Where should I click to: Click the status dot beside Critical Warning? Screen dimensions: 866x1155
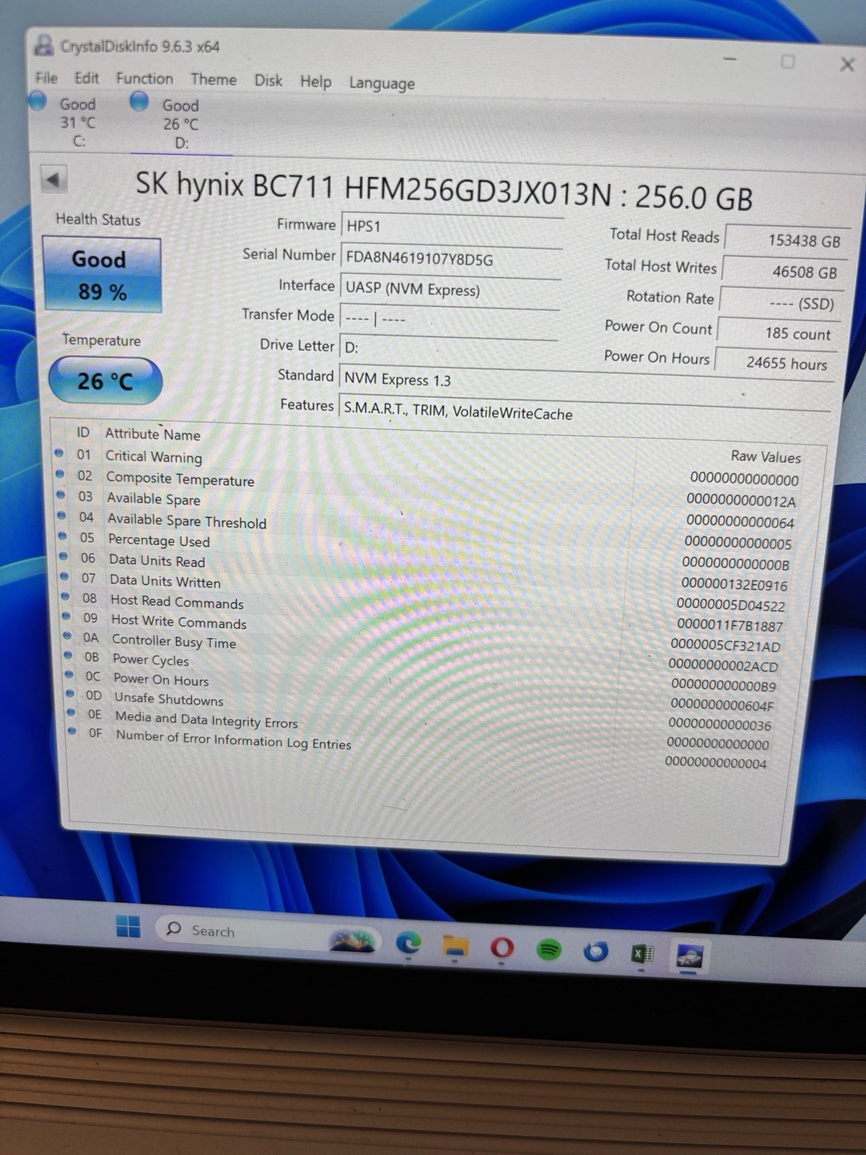click(x=58, y=453)
